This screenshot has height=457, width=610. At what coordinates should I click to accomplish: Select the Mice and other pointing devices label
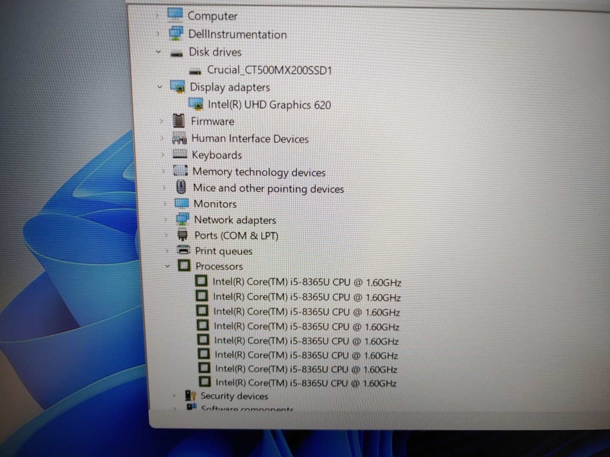[269, 188]
